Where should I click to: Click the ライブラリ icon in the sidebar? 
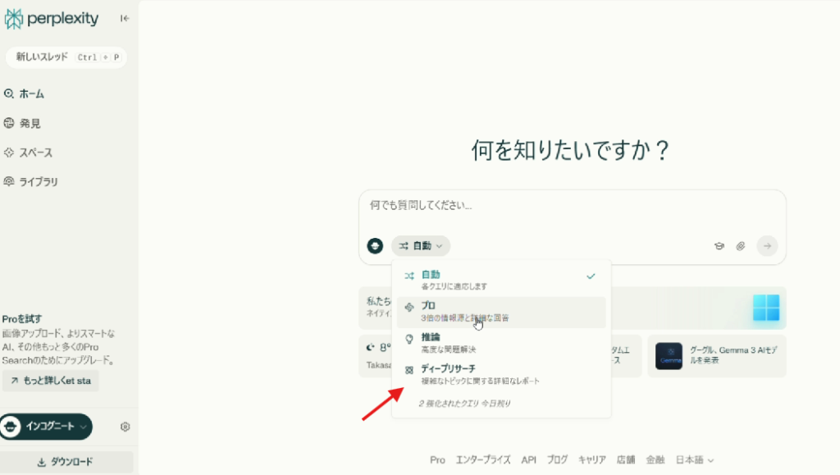click(x=8, y=181)
